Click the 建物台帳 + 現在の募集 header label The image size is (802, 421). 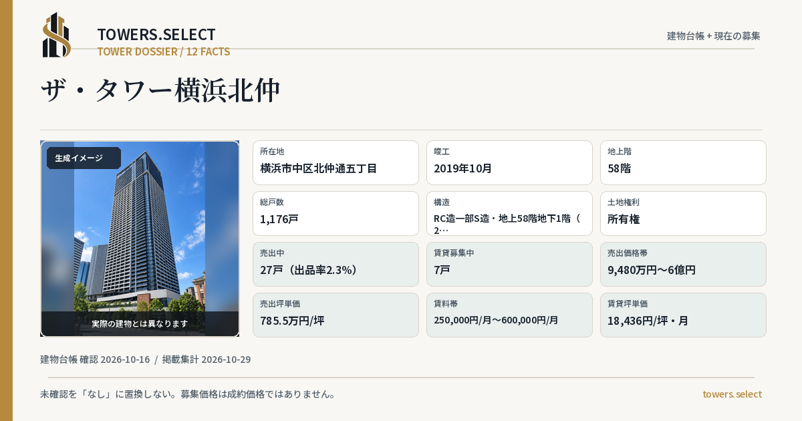(714, 36)
